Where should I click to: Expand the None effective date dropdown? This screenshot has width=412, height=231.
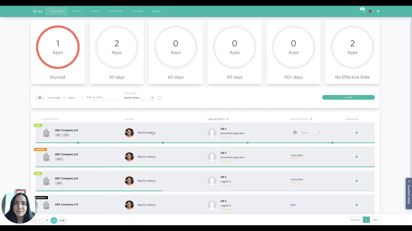311,133
